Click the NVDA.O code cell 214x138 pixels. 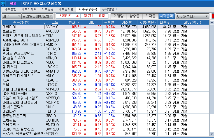point(55,27)
